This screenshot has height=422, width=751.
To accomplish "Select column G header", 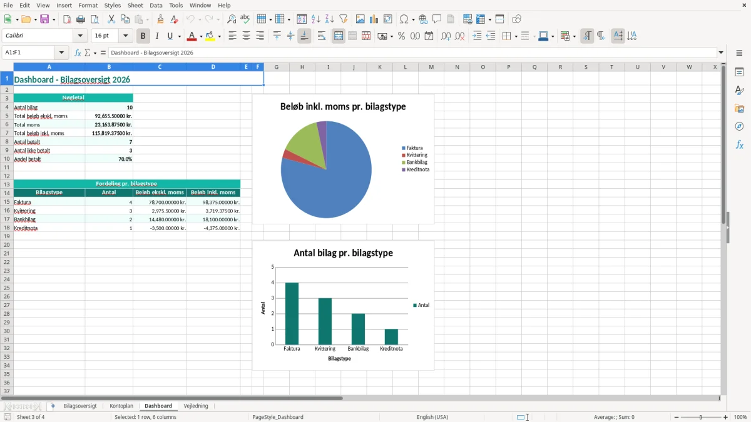I will pos(276,67).
